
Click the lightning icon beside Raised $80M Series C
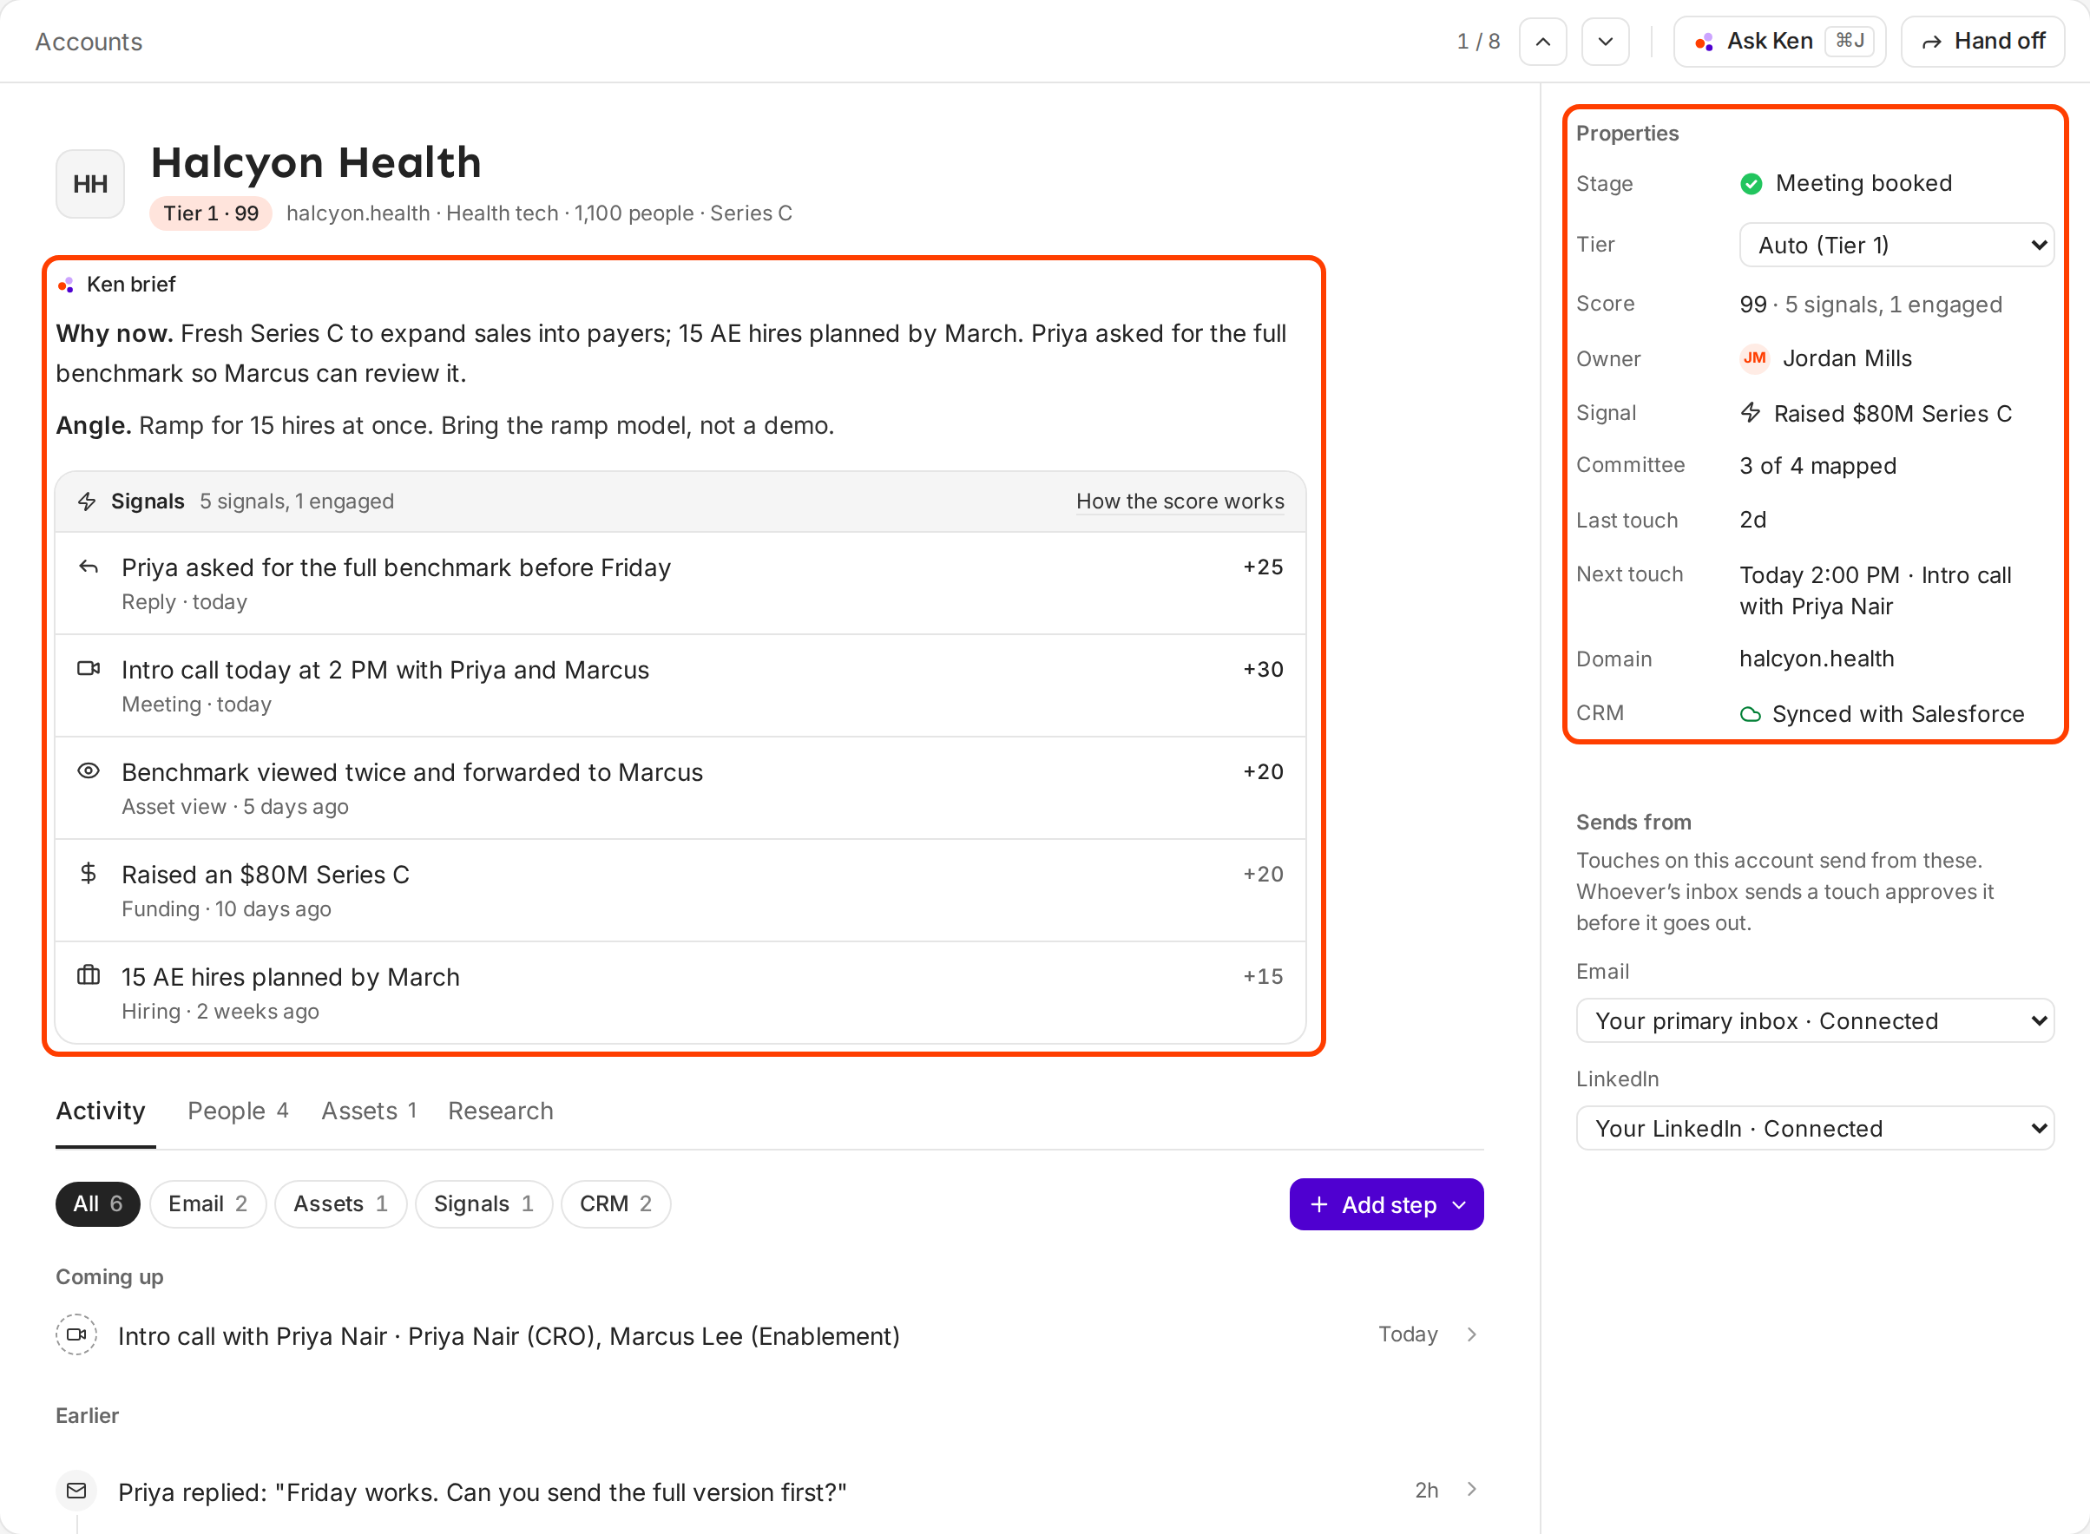pyautogui.click(x=1750, y=412)
